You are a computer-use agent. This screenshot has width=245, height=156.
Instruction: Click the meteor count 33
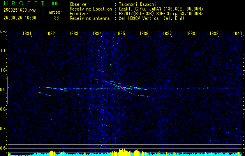coord(56,18)
